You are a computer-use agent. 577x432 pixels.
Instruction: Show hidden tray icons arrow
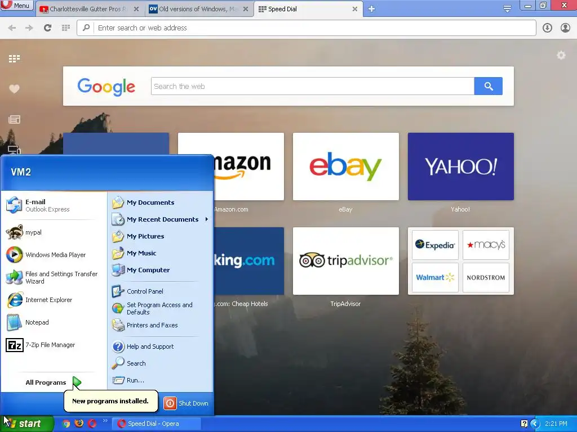[x=535, y=424]
